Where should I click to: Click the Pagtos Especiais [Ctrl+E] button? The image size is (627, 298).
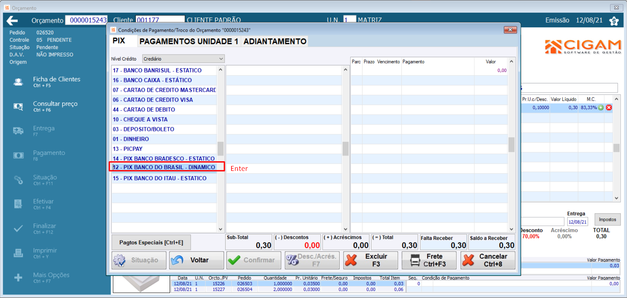click(151, 242)
